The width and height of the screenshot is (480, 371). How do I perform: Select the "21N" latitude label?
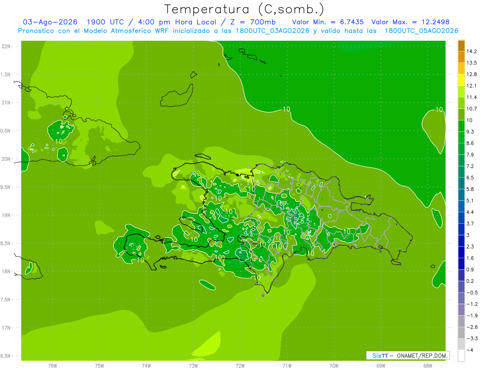[x=7, y=102]
